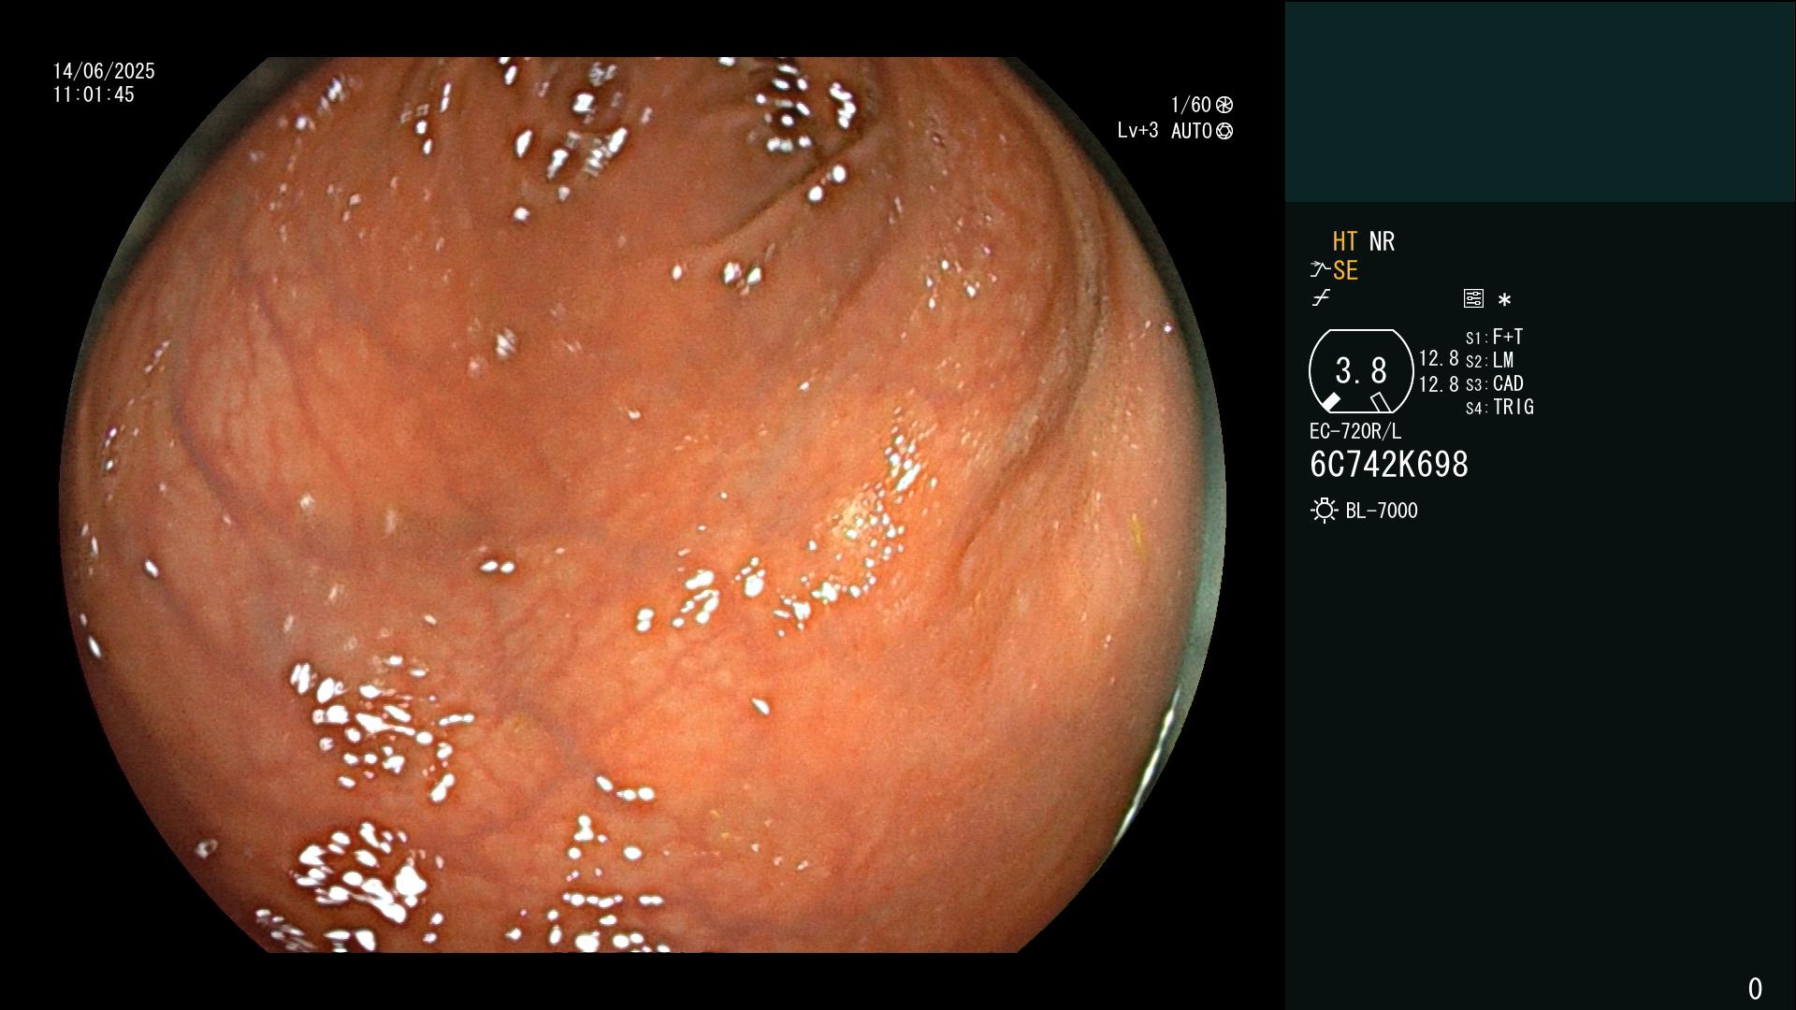Image resolution: width=1796 pixels, height=1010 pixels.
Task: Open the sliders settings icon
Action: pos(1473,298)
